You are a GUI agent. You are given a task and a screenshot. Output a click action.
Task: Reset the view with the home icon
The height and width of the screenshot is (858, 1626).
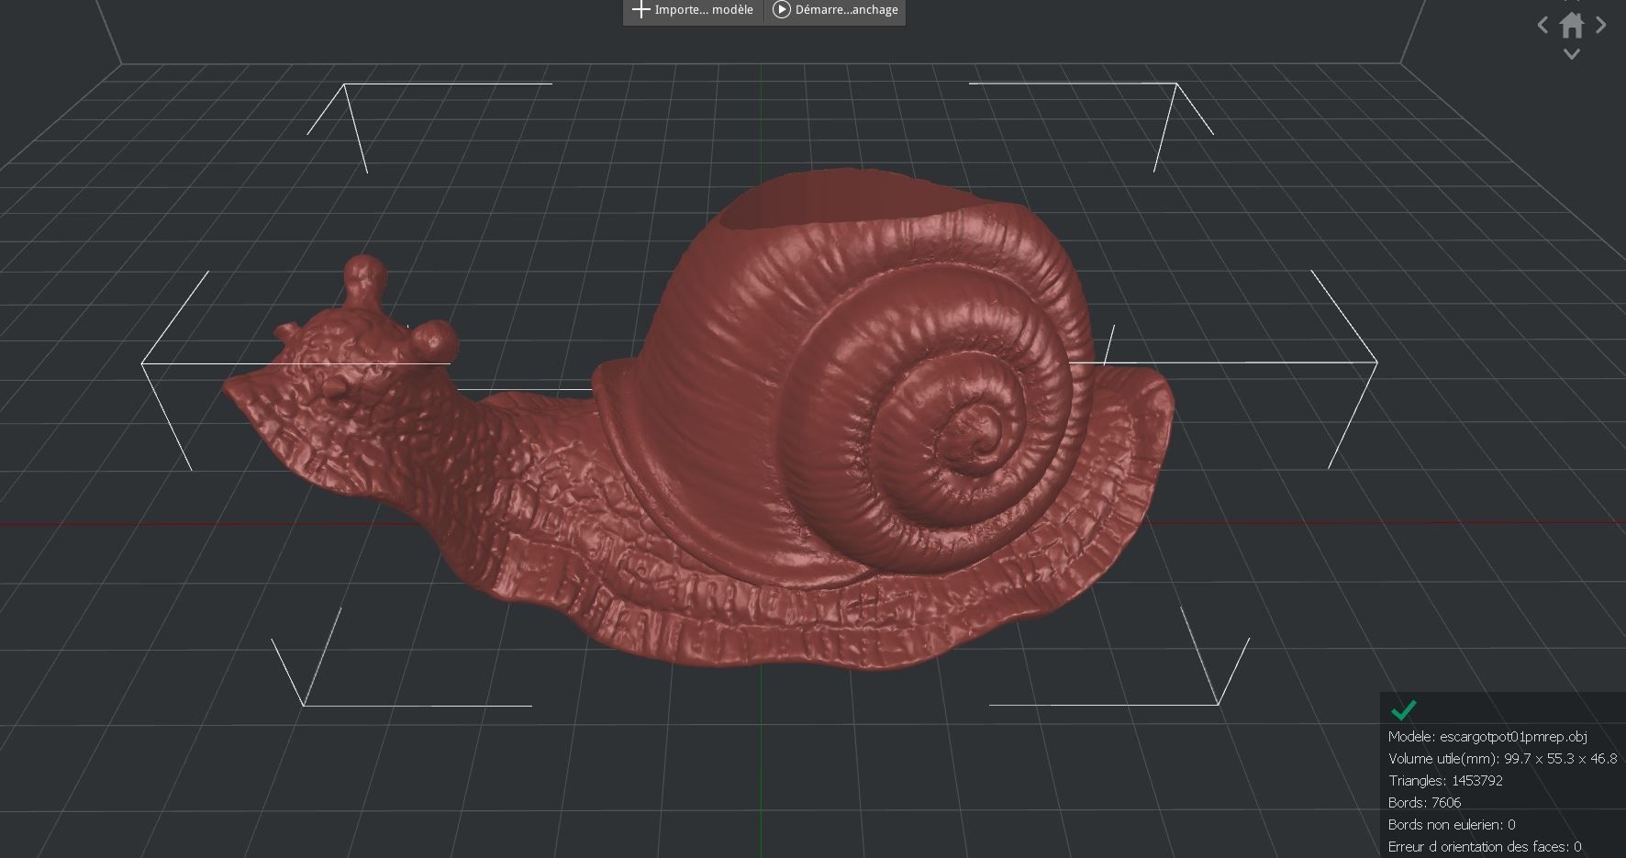tap(1572, 25)
